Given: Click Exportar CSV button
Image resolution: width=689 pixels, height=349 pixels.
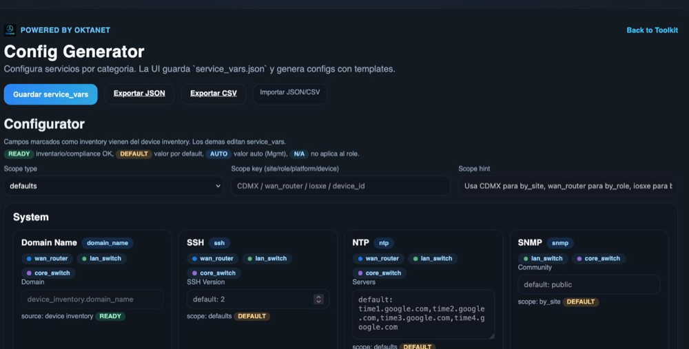Looking at the screenshot, I should [x=214, y=94].
